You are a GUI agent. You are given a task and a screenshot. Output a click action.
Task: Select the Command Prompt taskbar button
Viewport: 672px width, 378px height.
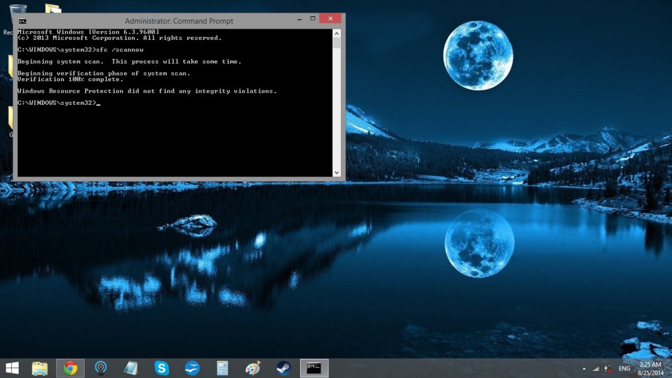[314, 368]
